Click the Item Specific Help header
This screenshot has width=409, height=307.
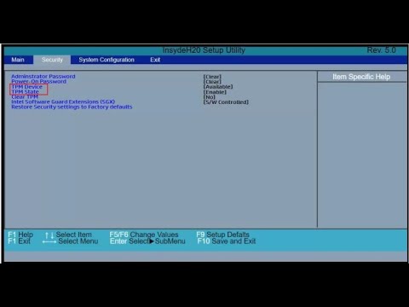pos(361,77)
